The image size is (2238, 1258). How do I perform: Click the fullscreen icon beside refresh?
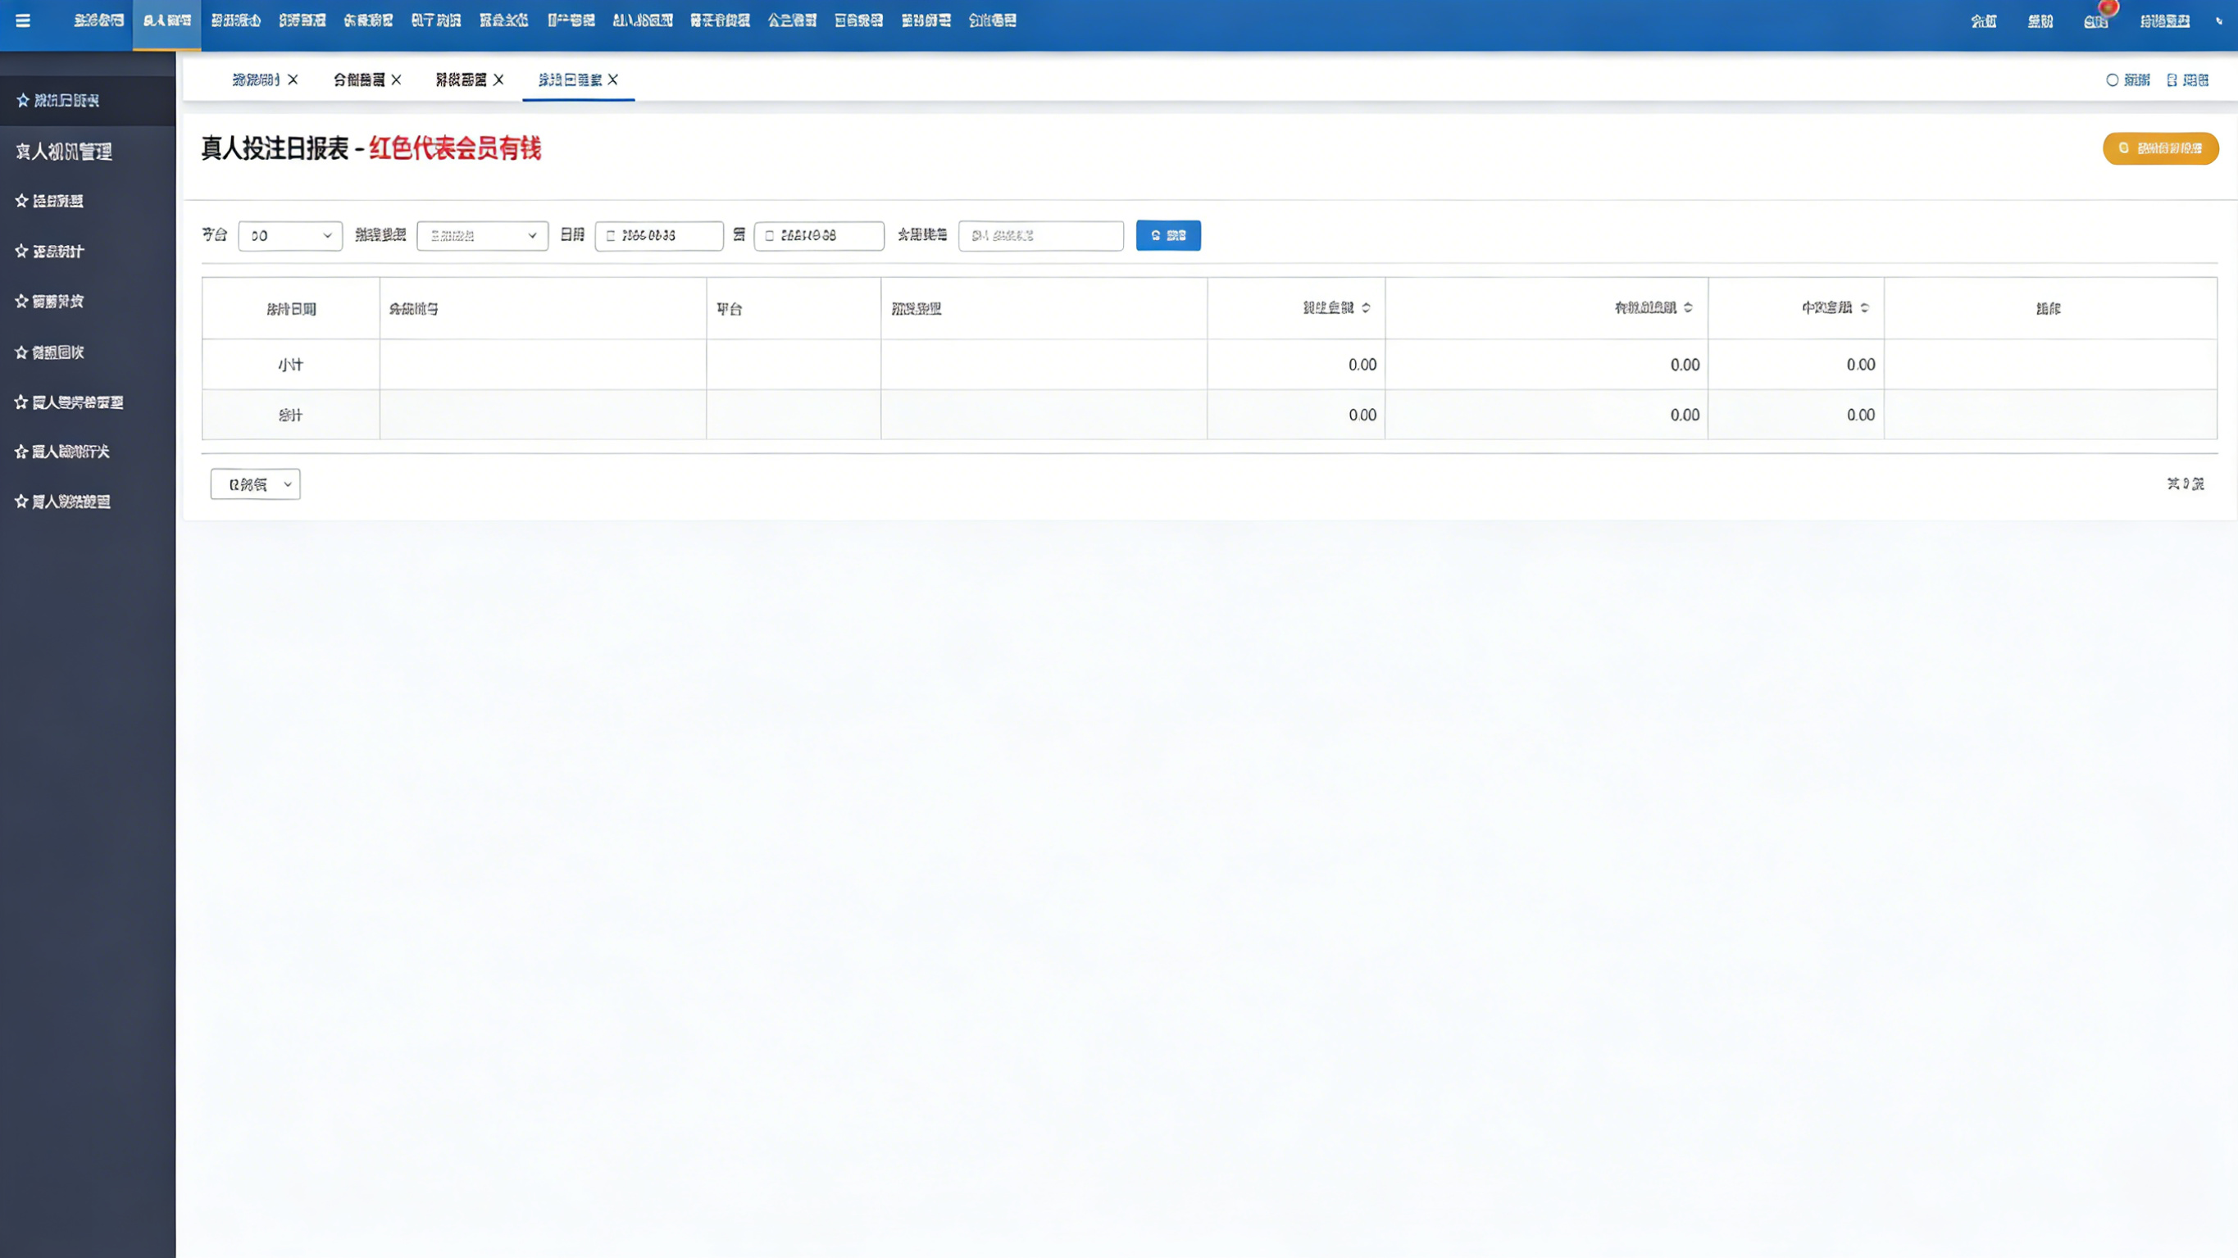[2172, 80]
